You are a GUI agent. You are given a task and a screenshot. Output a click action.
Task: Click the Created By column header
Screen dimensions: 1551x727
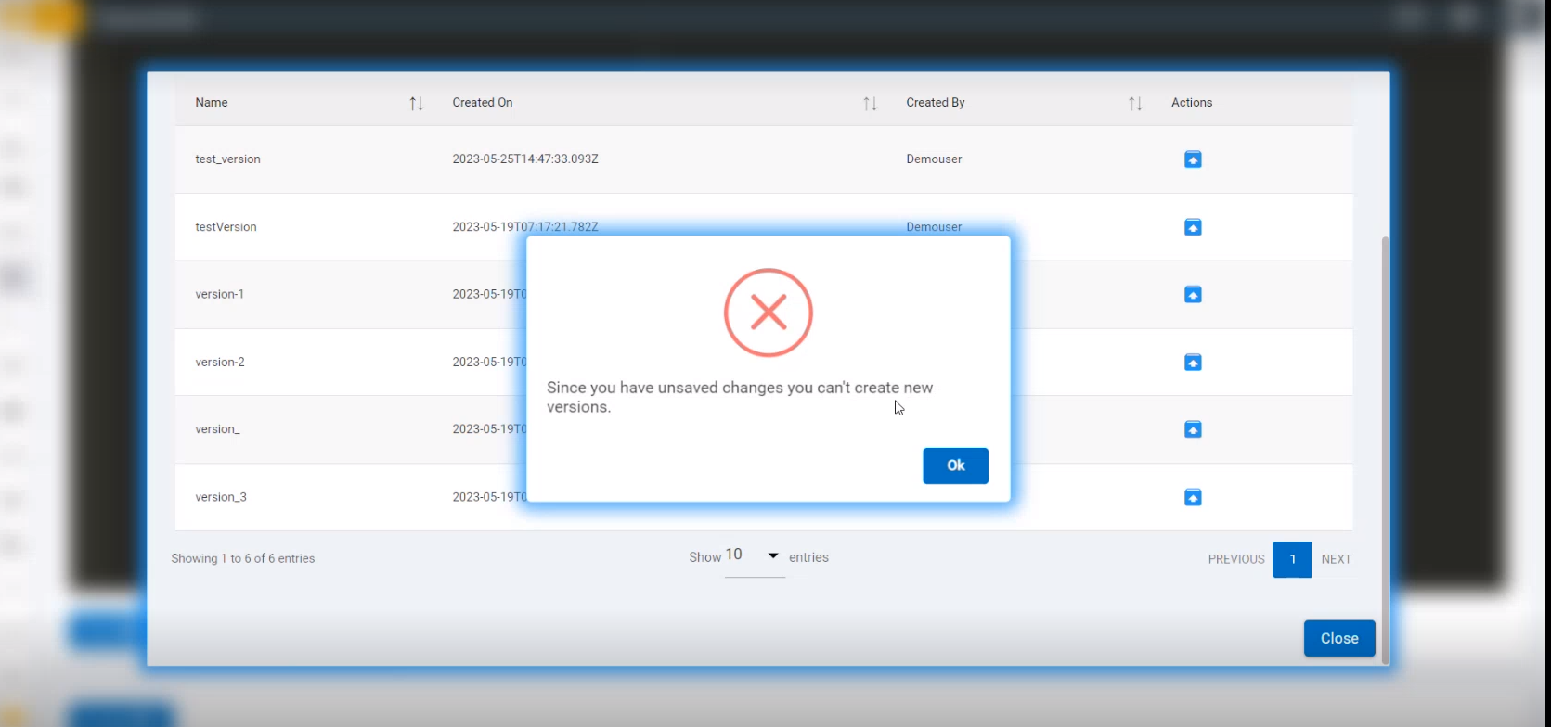(x=936, y=103)
